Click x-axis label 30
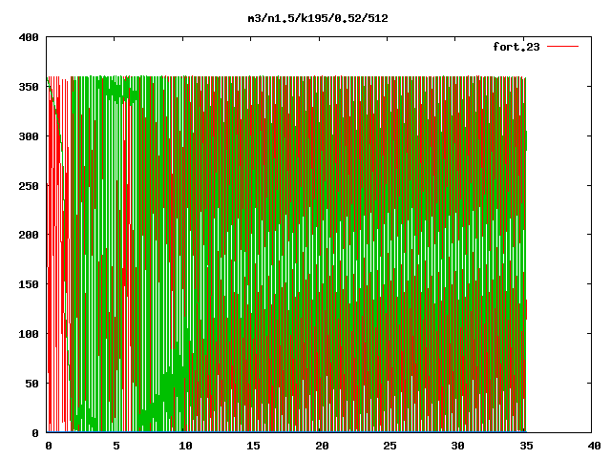The width and height of the screenshot is (611, 458). click(x=458, y=446)
